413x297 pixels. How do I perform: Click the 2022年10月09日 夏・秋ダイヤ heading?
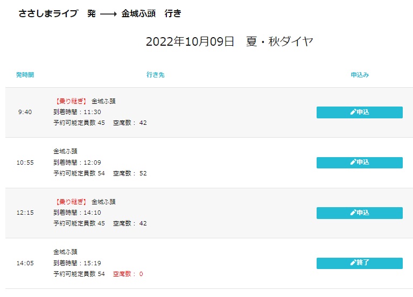coord(229,41)
